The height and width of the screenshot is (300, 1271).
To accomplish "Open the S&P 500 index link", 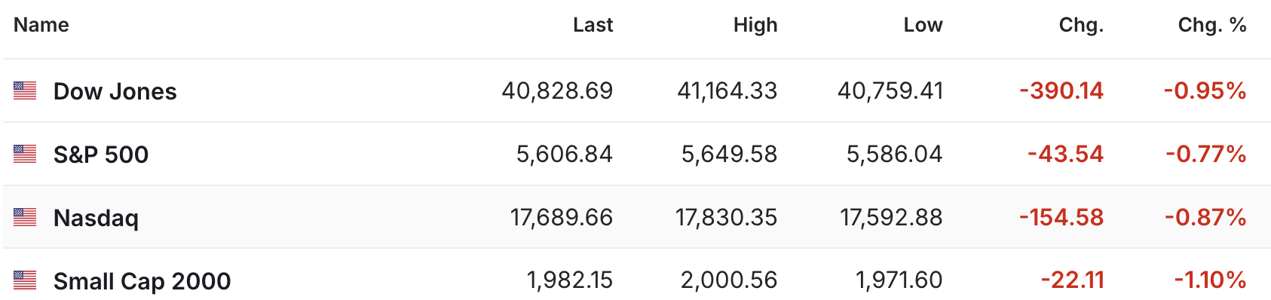I will click(101, 155).
